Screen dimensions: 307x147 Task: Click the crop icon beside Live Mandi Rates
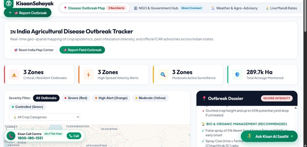267,8
